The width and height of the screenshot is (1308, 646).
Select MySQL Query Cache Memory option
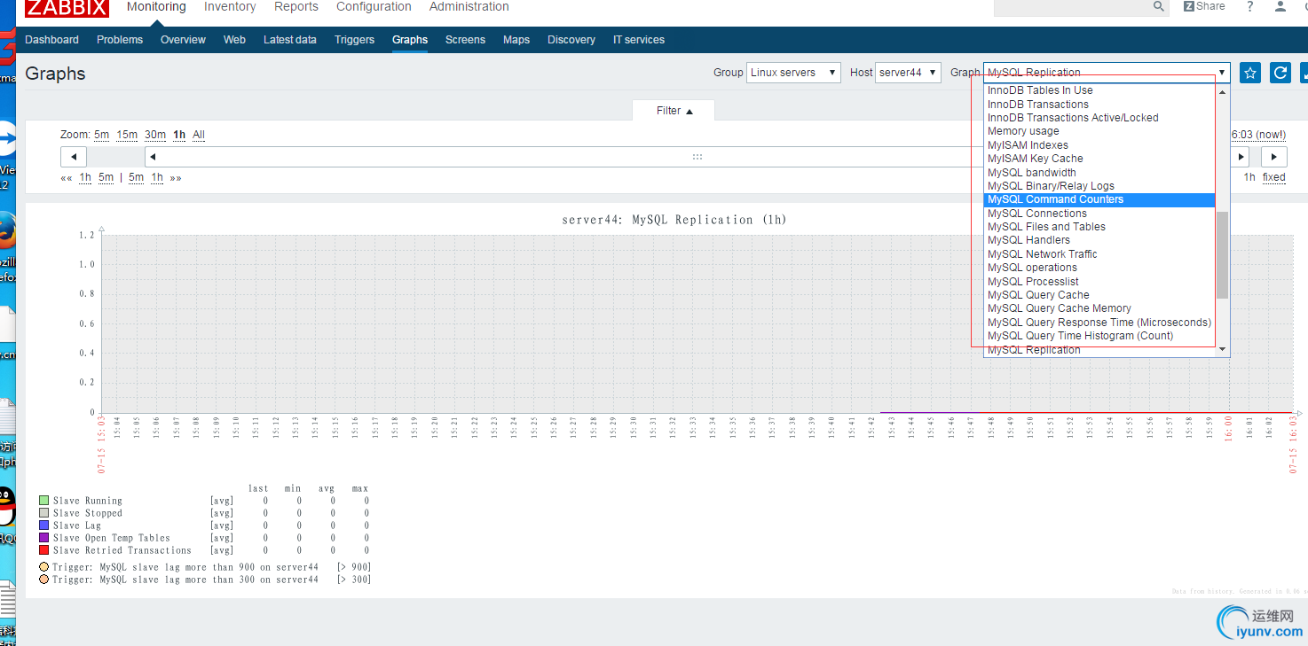(1099, 308)
